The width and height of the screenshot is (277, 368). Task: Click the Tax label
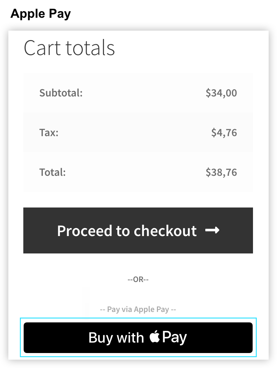[x=49, y=133]
